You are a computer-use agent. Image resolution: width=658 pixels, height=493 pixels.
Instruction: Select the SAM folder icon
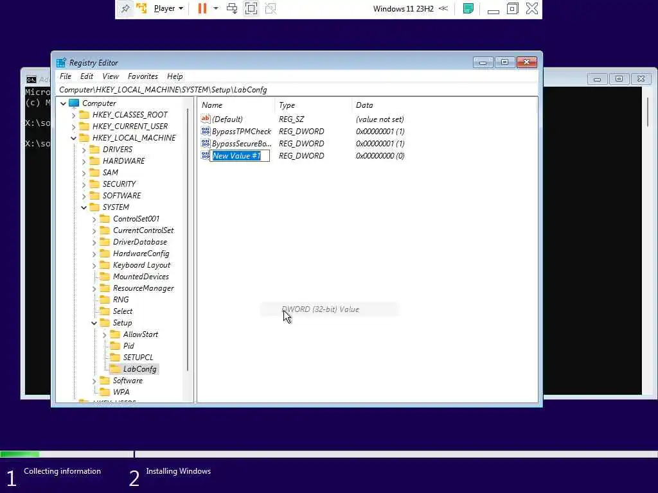pos(95,173)
